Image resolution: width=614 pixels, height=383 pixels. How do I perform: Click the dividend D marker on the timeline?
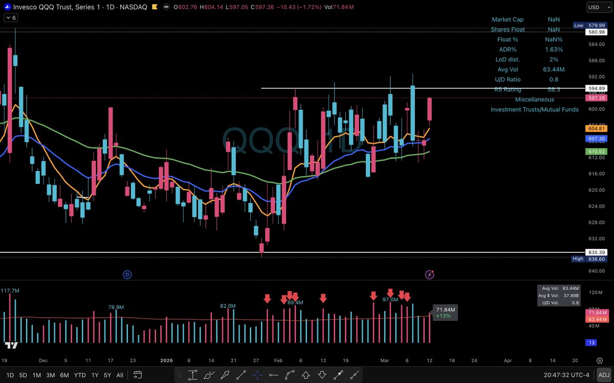[127, 275]
